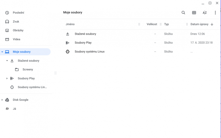This screenshot has height=138, width=221.
Task: Click the Play icon beside Soubory Play row
Action: click(x=68, y=43)
